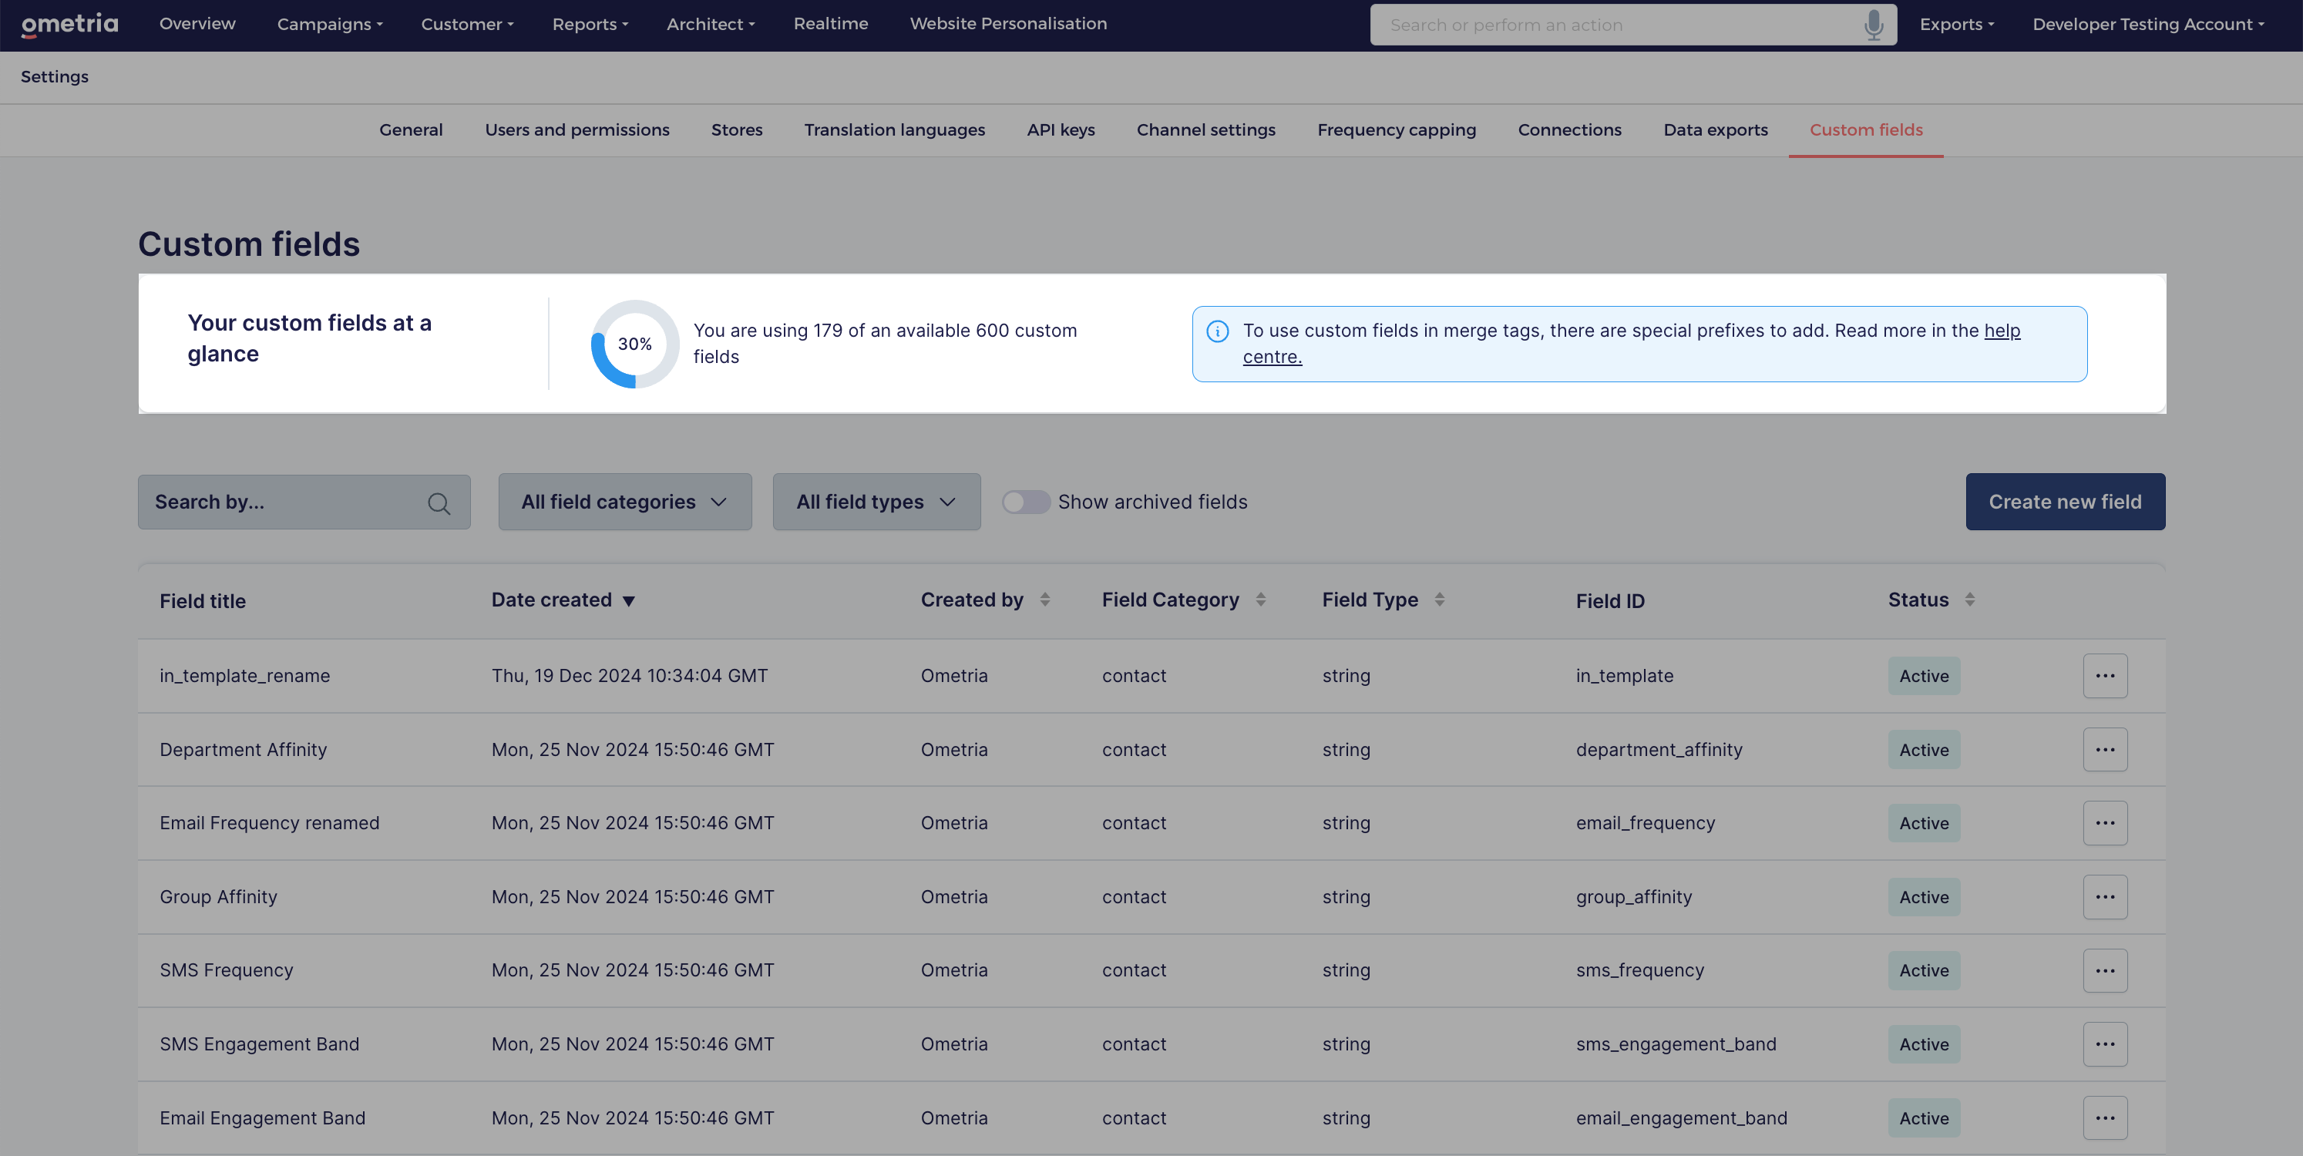
Task: Click SMS Engagement Band field title
Action: coord(259,1044)
